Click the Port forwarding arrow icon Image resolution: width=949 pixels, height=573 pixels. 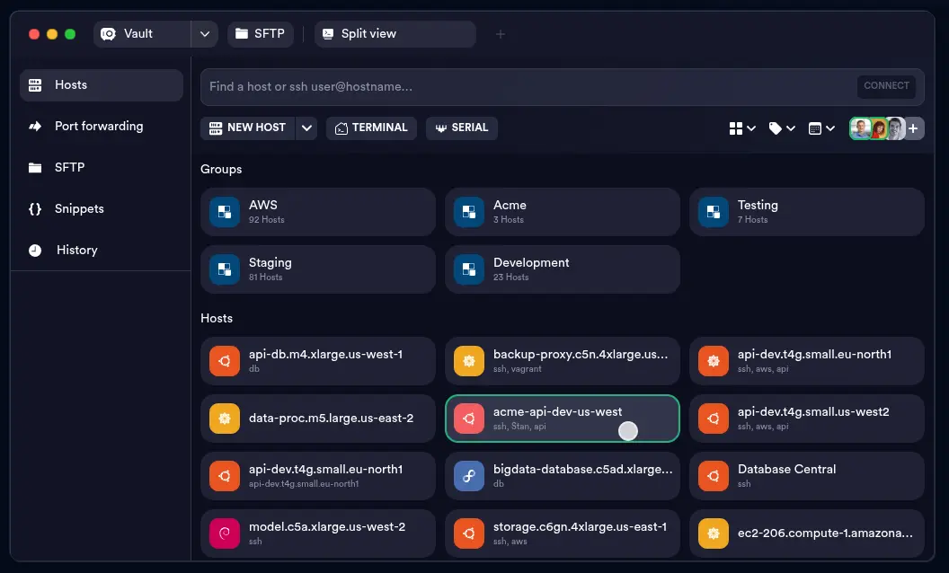(x=35, y=127)
